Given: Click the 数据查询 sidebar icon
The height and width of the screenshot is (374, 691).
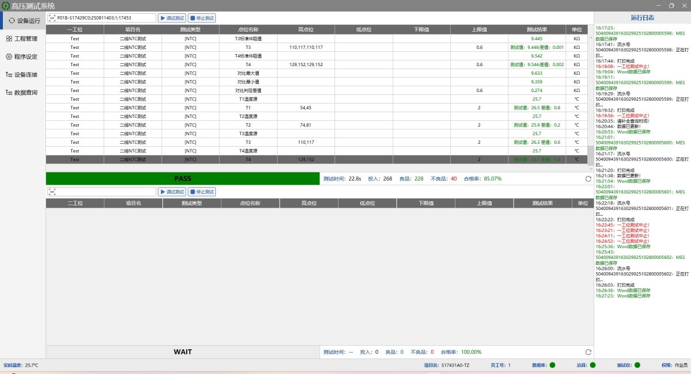Looking at the screenshot, I should click(9, 92).
